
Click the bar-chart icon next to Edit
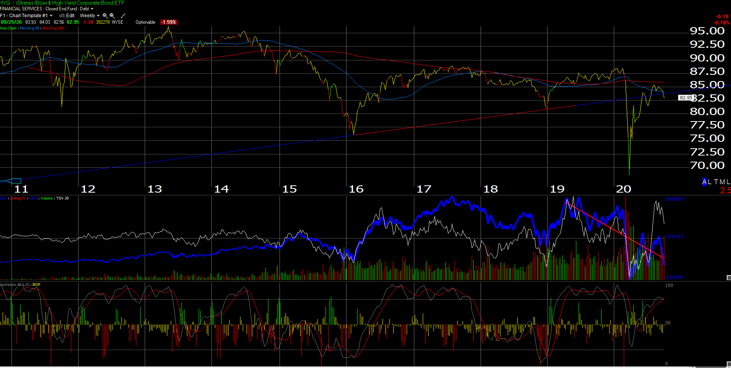pos(62,16)
